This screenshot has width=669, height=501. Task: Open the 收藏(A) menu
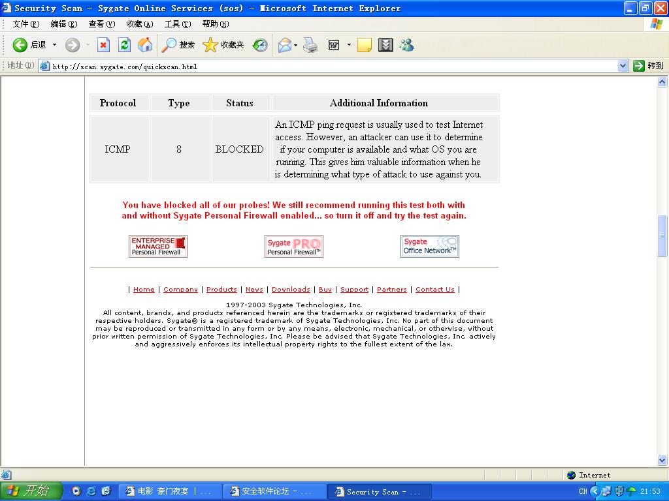(140, 24)
